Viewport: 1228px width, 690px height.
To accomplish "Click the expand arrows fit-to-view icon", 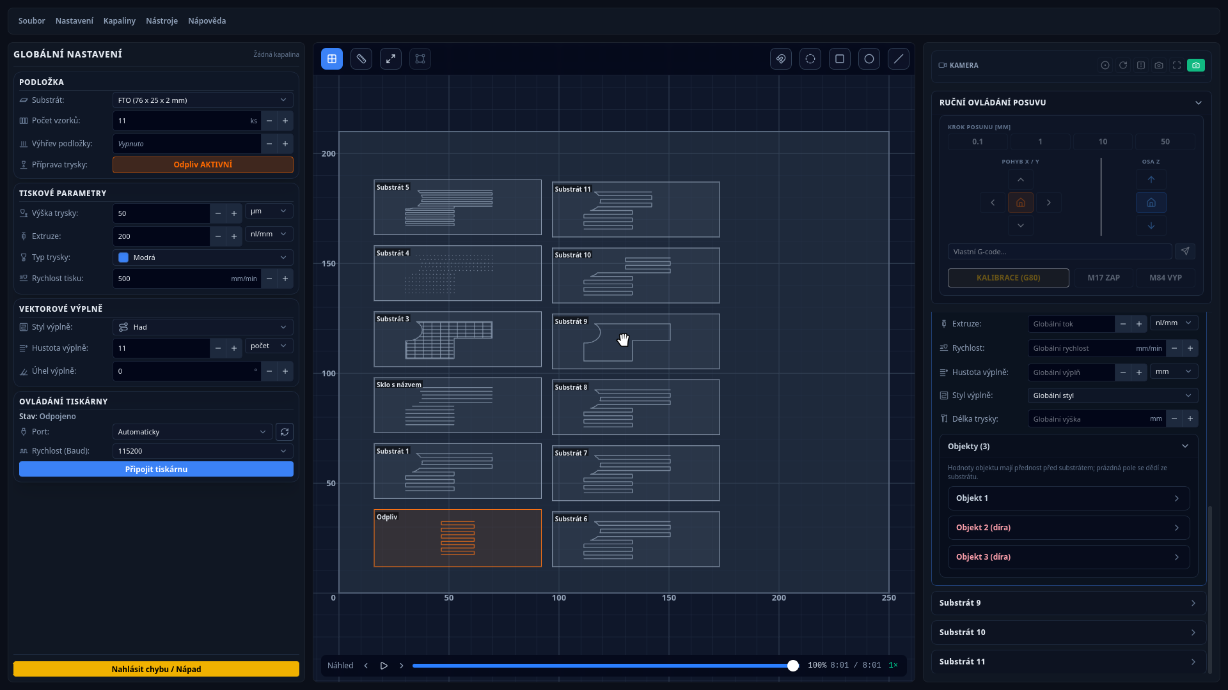I will [x=391, y=59].
